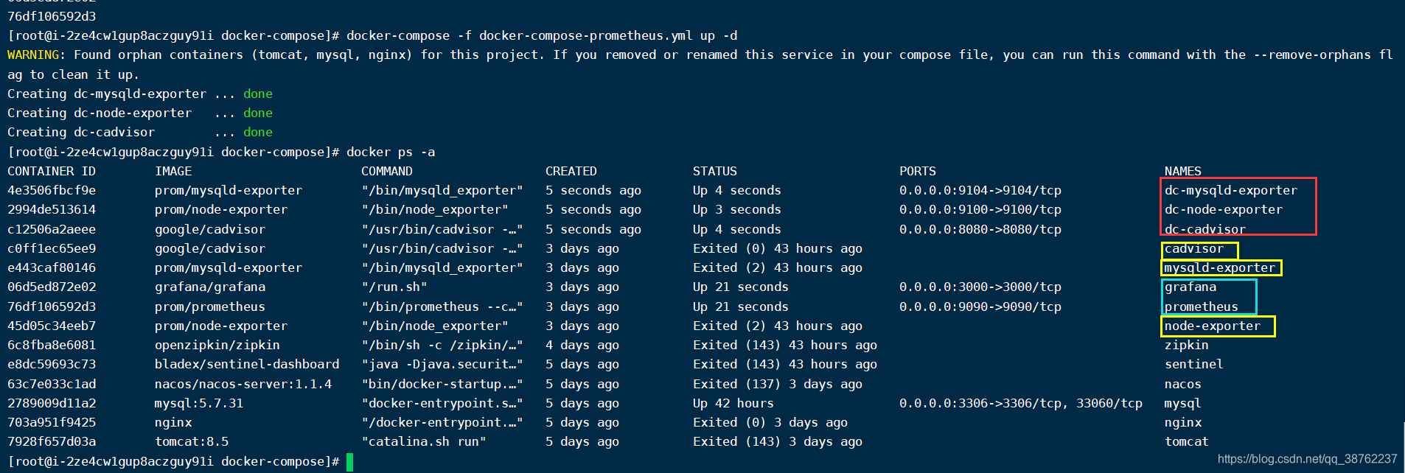Click the "Up 42 hours" status
Viewport: 1405px width, 473px height.
pyautogui.click(x=733, y=403)
